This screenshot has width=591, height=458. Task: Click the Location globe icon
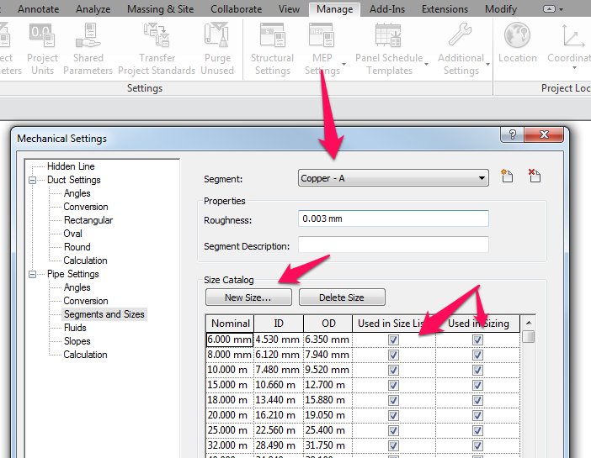click(x=517, y=35)
